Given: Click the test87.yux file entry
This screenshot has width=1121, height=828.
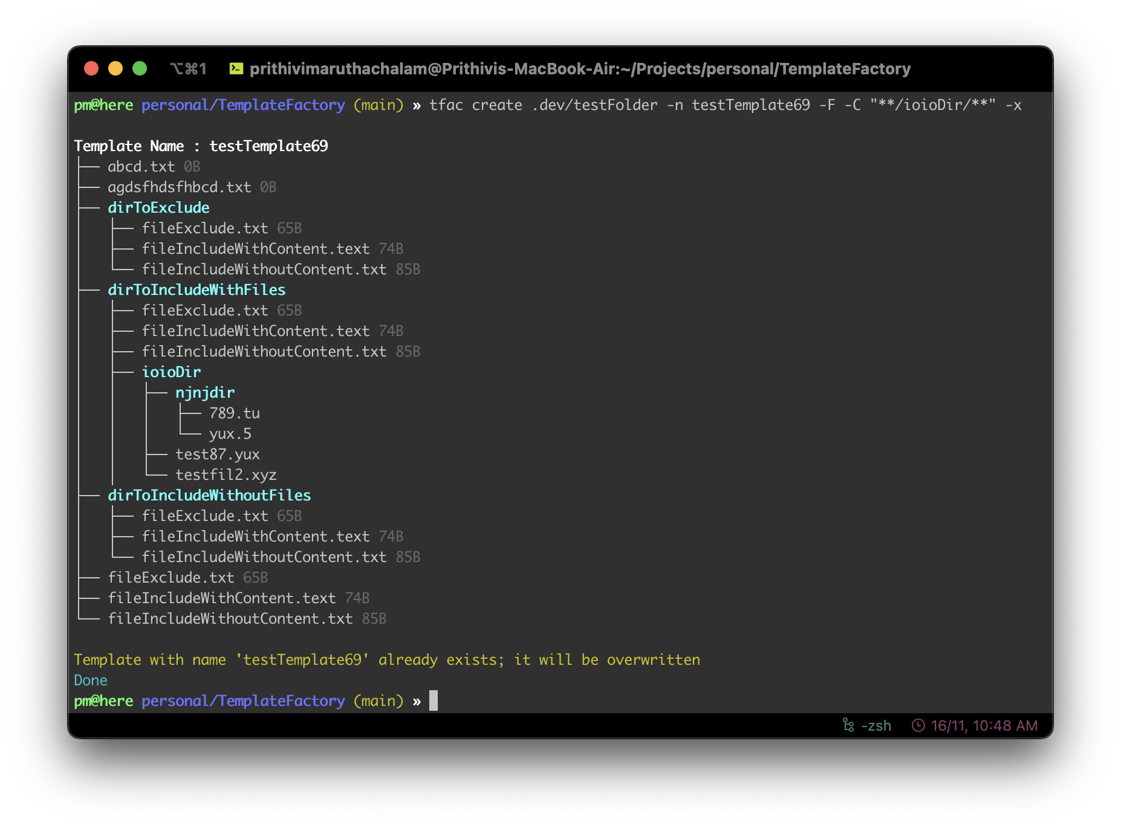Looking at the screenshot, I should 218,454.
